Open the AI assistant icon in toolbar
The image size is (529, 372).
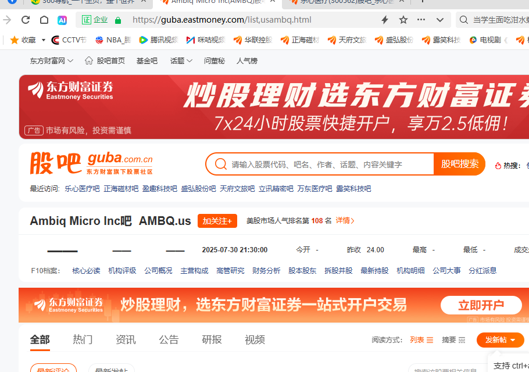[62, 20]
